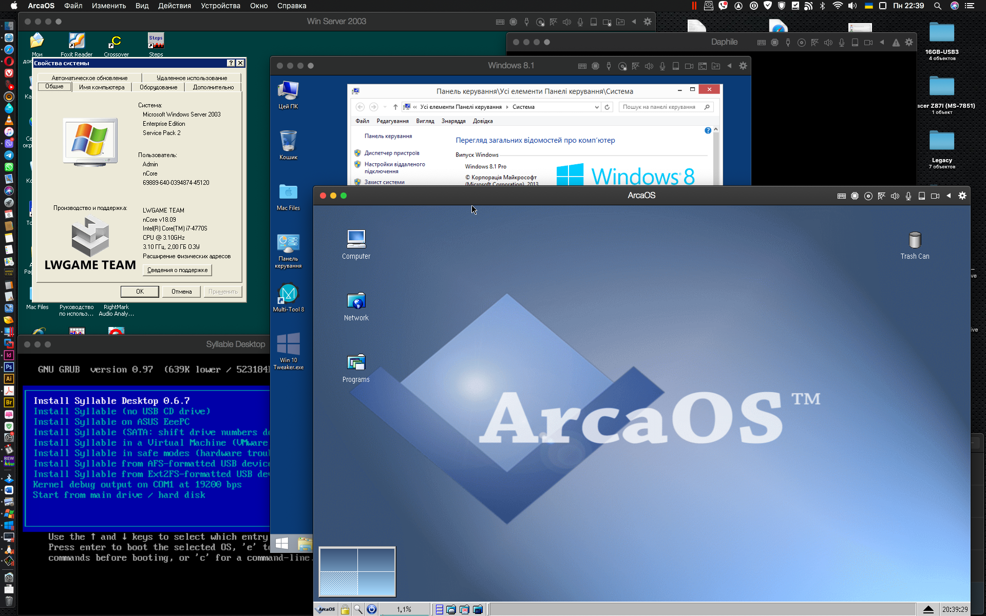The image size is (986, 616).
Task: Select bottom-right desktop in ArcaOS virtual desktop pager
Action: coord(376,584)
